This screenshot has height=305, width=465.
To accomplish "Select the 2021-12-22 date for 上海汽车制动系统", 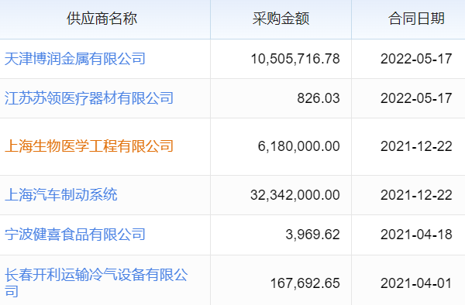I will 416,195.
